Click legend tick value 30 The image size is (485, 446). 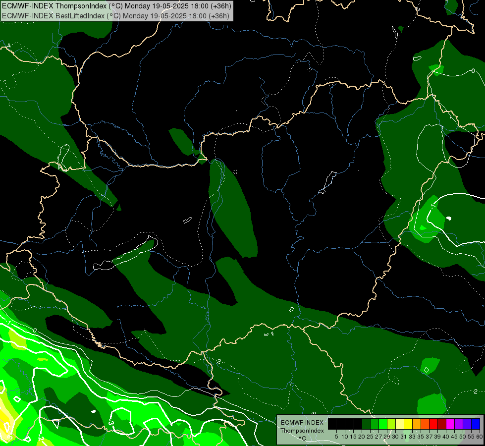pyautogui.click(x=396, y=437)
